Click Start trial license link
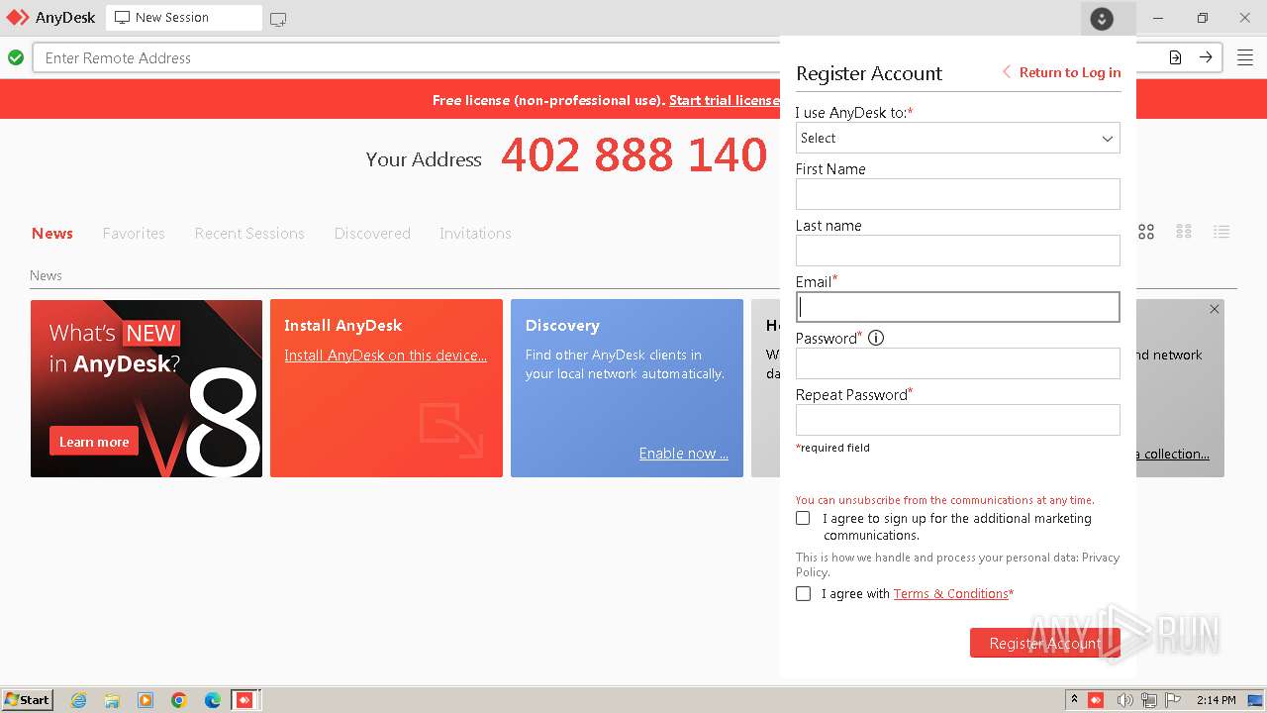This screenshot has width=1267, height=713. [x=724, y=100]
